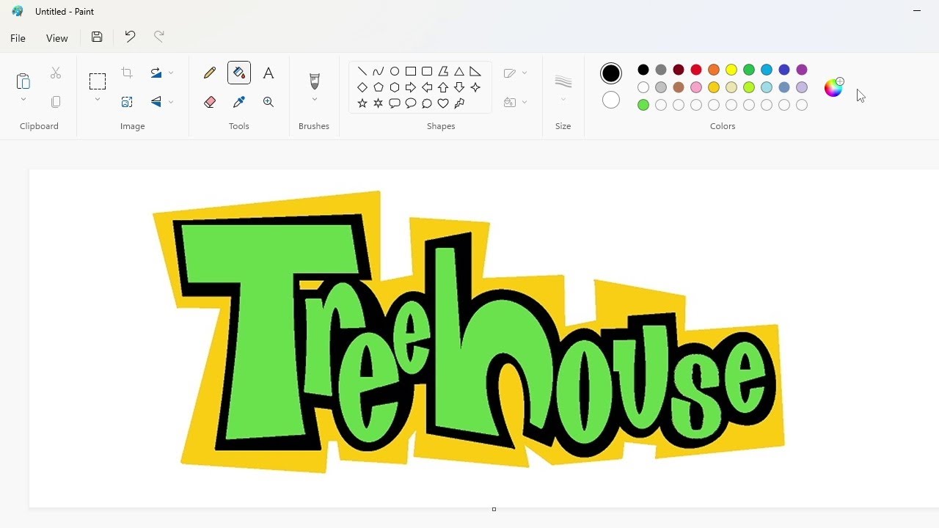This screenshot has width=939, height=528.
Task: Select Color 2 white background swatch
Action: click(x=611, y=100)
